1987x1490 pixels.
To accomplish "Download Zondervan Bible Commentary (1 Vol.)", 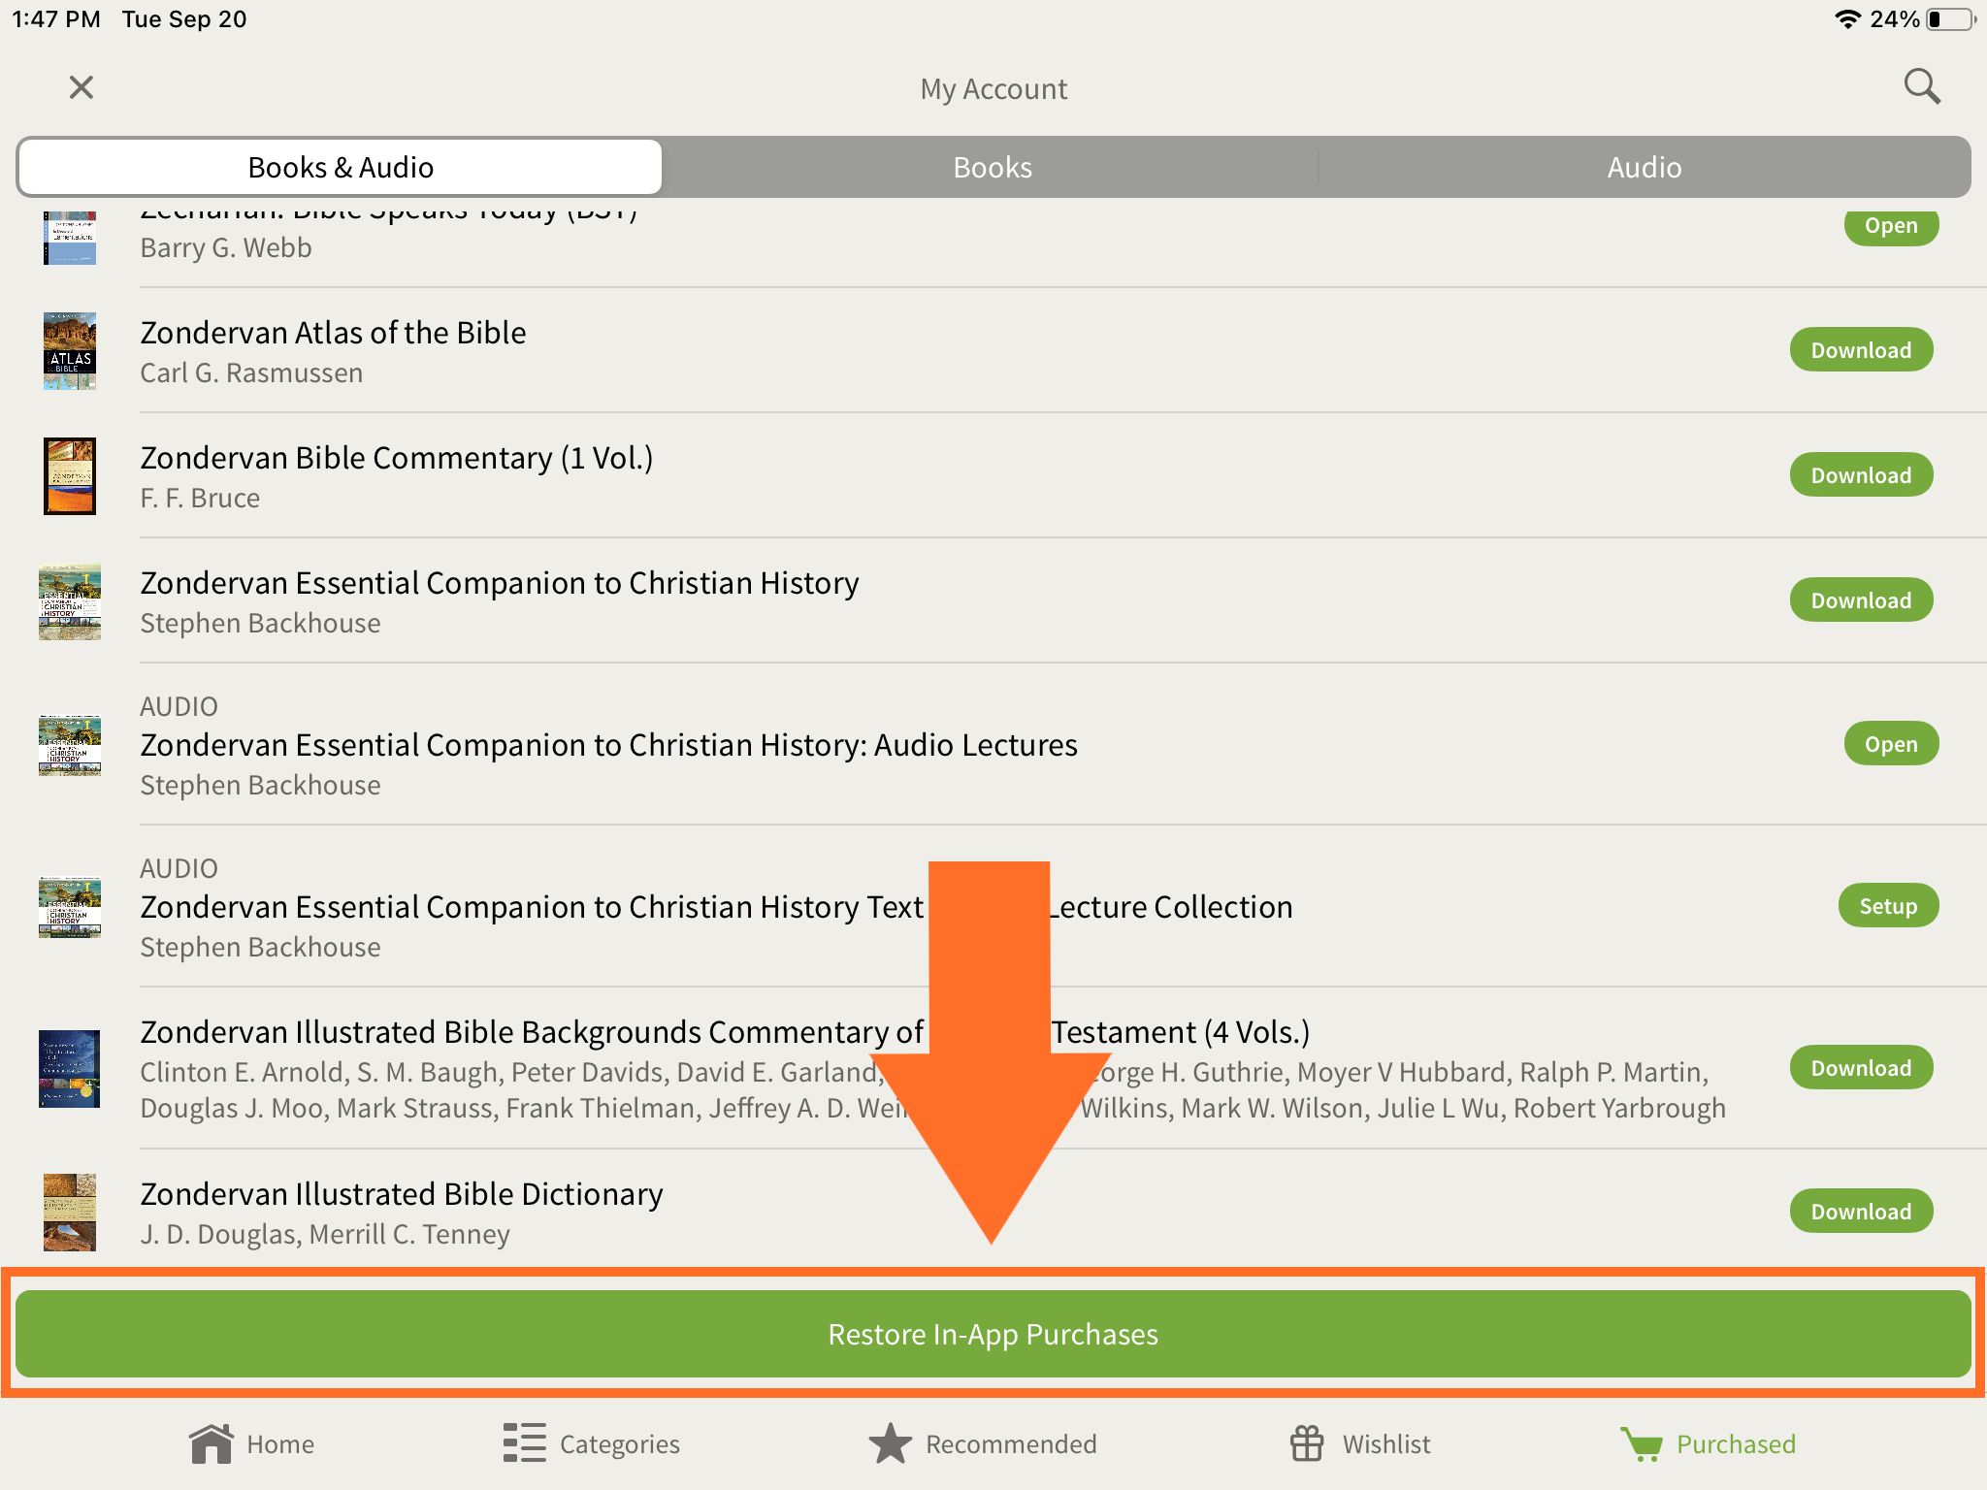I will tap(1861, 475).
